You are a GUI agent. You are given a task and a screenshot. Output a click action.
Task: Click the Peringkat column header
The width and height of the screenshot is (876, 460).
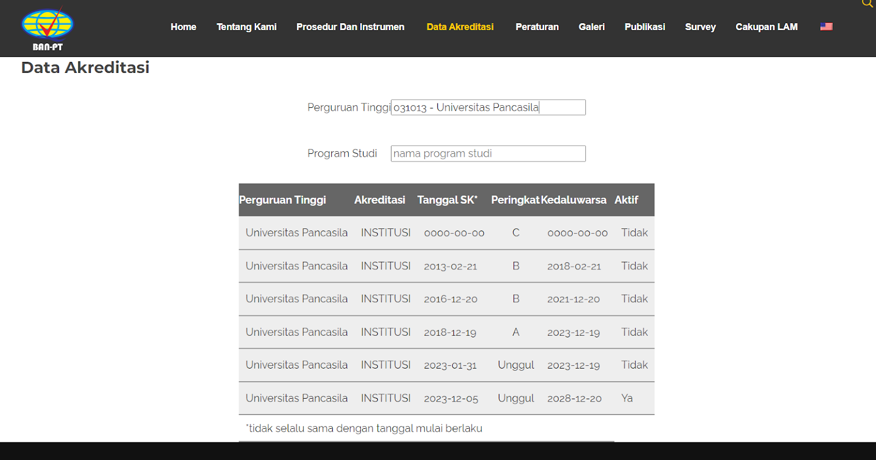pyautogui.click(x=515, y=200)
